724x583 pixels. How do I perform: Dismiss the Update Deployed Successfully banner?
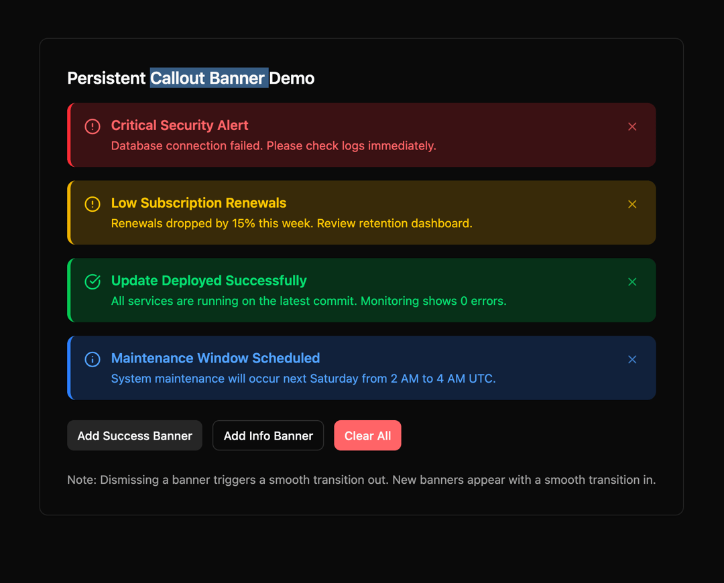tap(632, 281)
